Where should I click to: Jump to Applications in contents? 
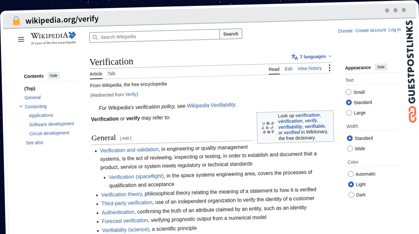(x=41, y=115)
